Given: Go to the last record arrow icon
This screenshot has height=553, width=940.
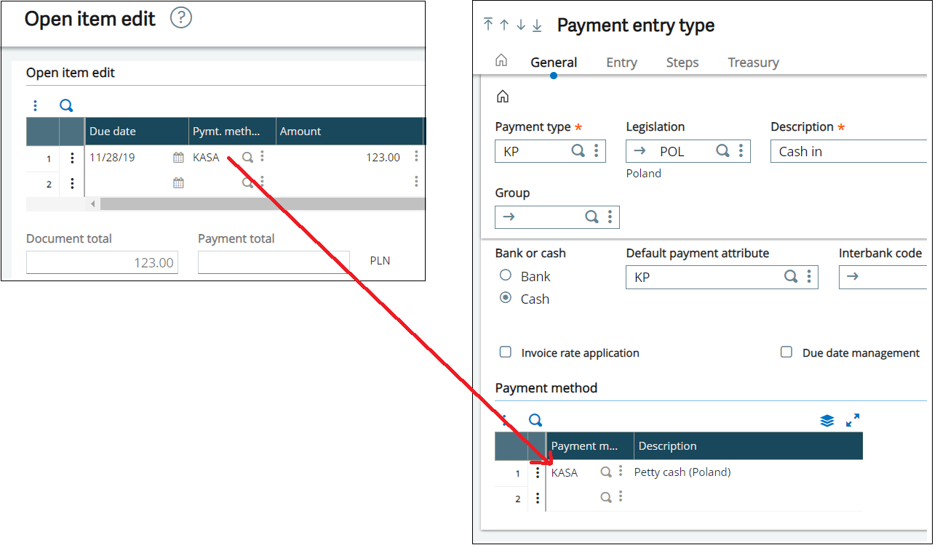Looking at the screenshot, I should [x=537, y=25].
